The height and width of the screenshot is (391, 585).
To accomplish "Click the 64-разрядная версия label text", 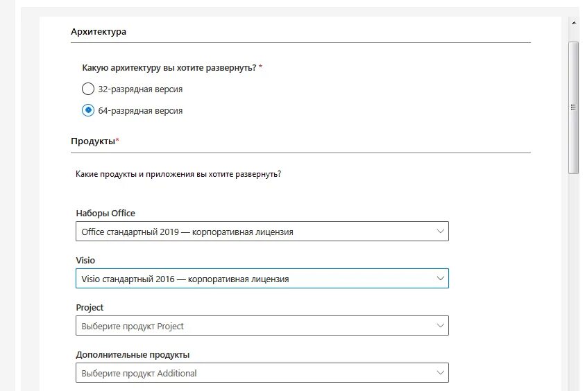I will coord(140,111).
